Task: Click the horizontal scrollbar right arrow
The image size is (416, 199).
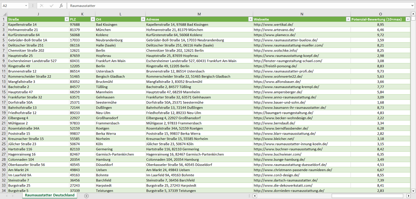Action: pyautogui.click(x=408, y=196)
